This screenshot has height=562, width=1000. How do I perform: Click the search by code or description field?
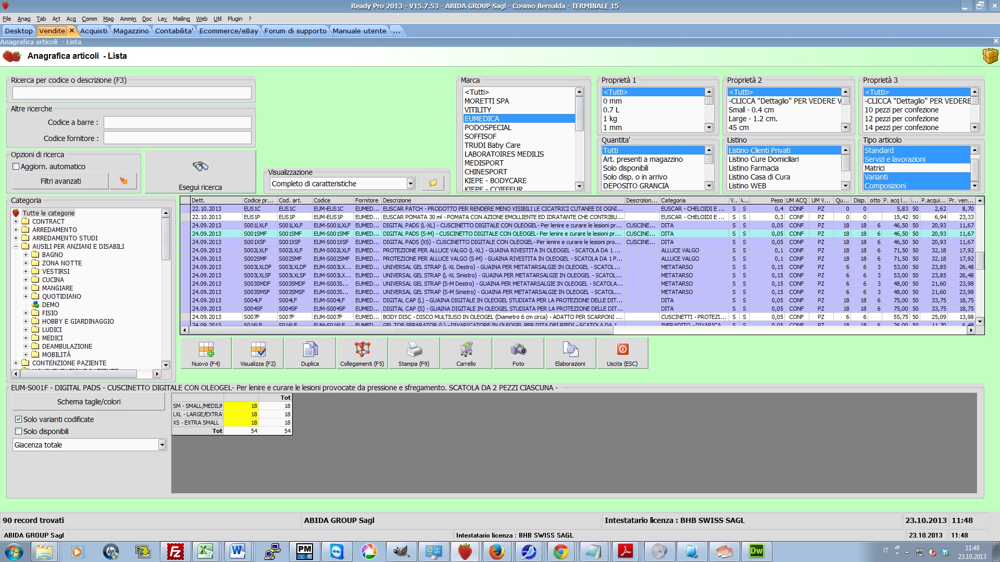[132, 93]
